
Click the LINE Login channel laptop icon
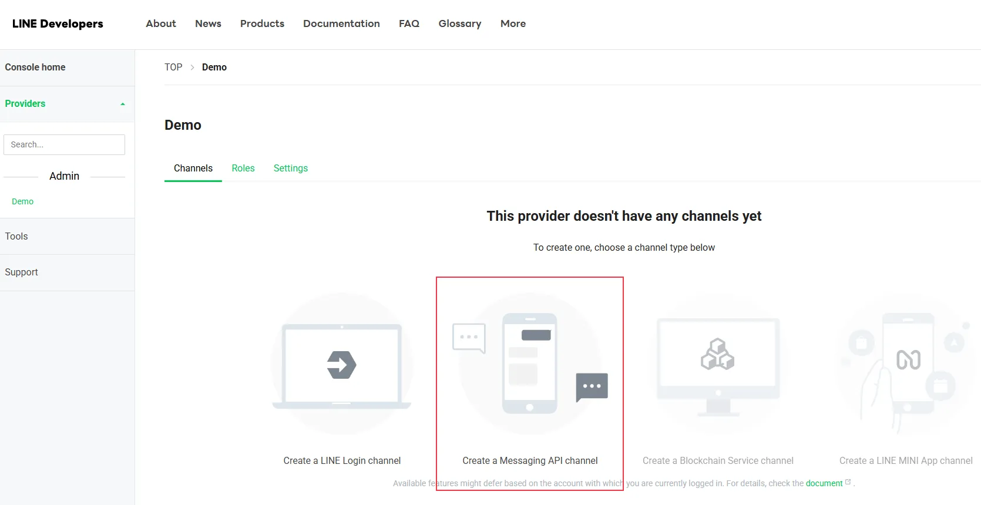click(x=342, y=364)
